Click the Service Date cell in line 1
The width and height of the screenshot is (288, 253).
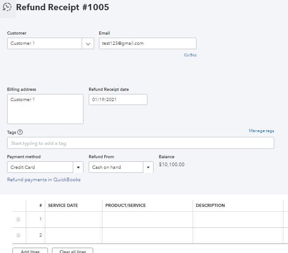pos(74,219)
